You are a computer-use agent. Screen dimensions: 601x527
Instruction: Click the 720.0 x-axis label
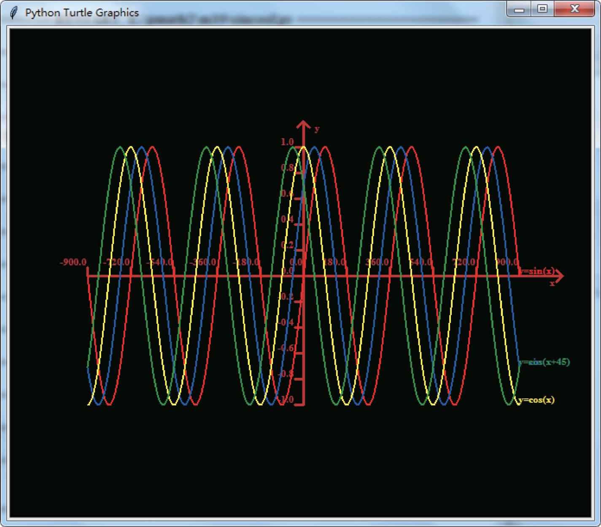464,262
